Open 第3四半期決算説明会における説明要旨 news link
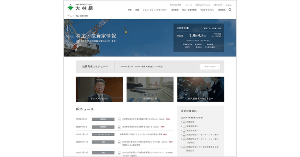 (x=141, y=143)
